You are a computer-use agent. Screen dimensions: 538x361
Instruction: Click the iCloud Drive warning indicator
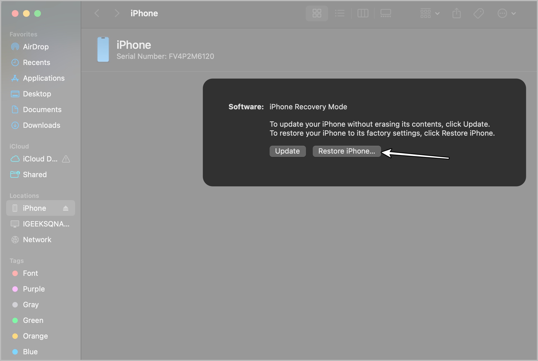(65, 159)
